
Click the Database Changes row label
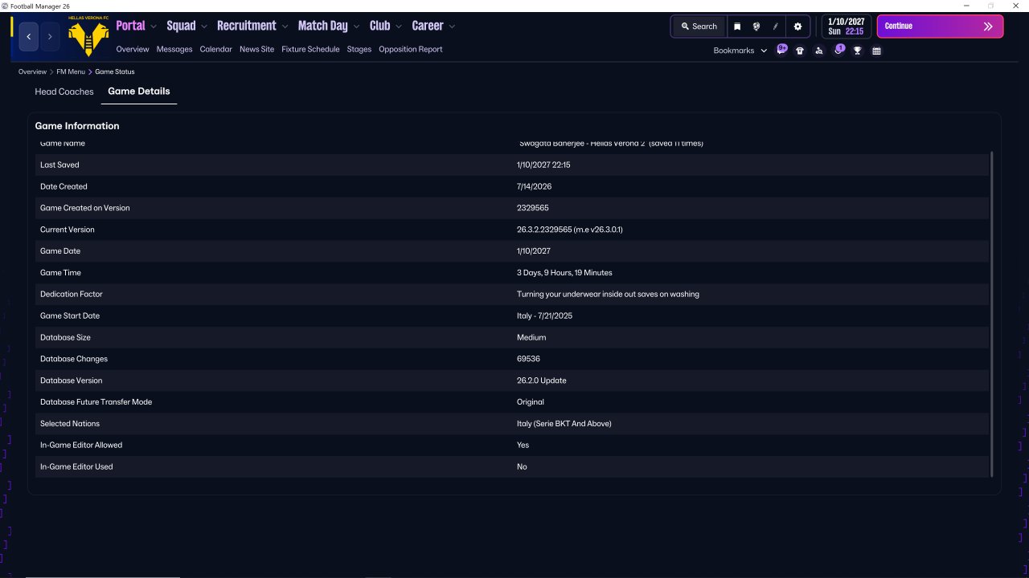pos(74,359)
